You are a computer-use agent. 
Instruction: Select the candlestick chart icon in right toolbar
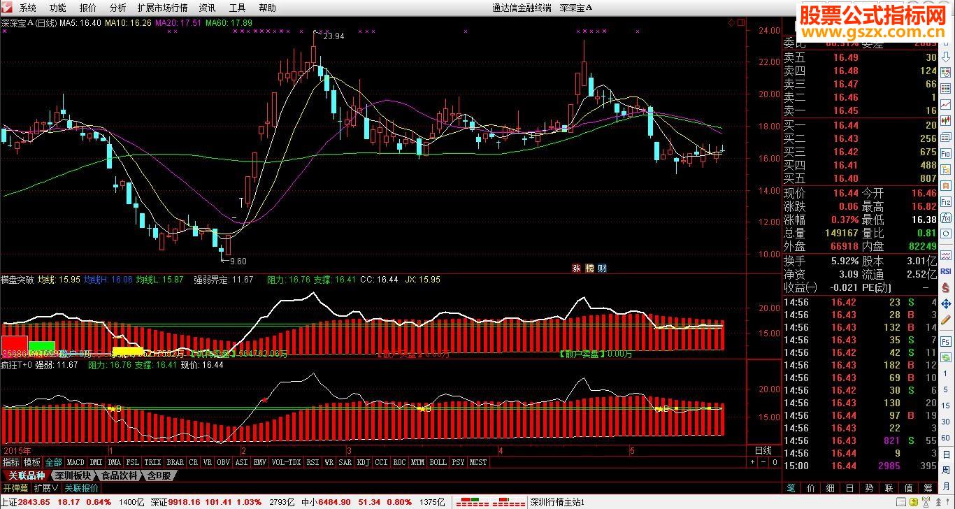click(945, 120)
